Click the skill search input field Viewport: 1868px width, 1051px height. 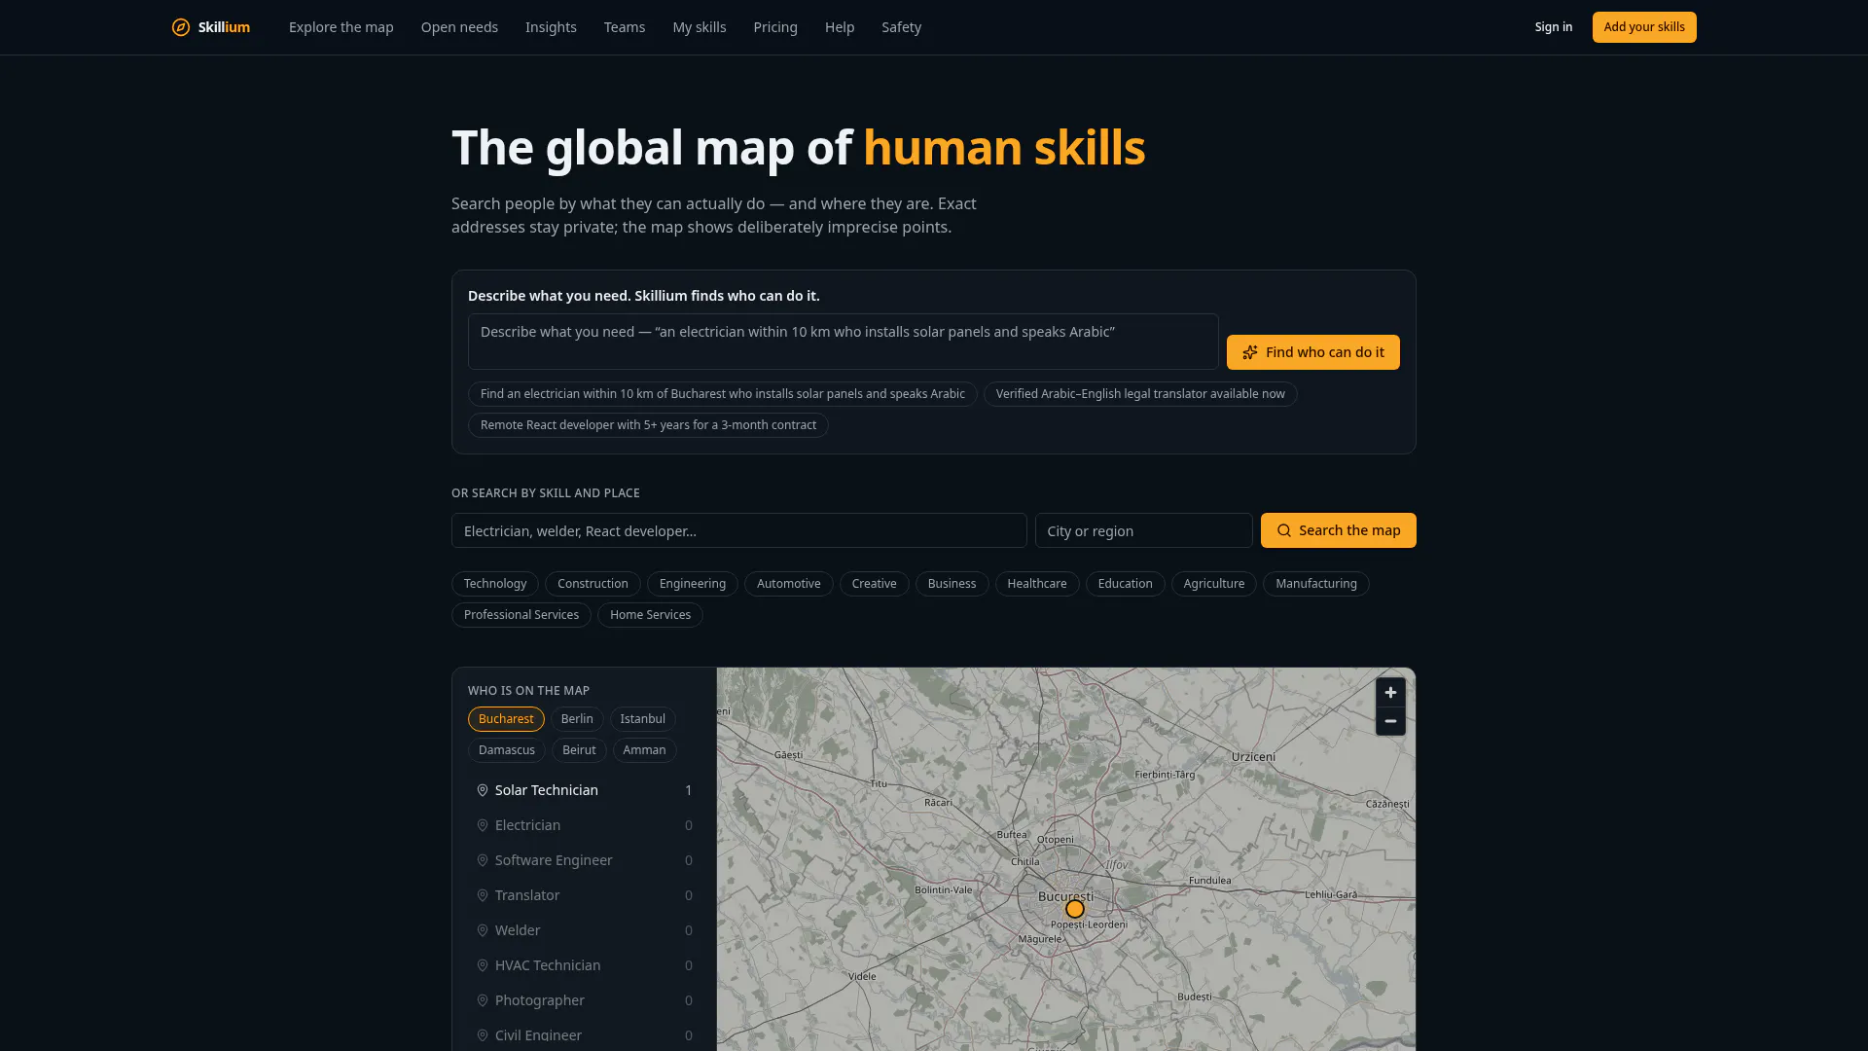point(739,530)
